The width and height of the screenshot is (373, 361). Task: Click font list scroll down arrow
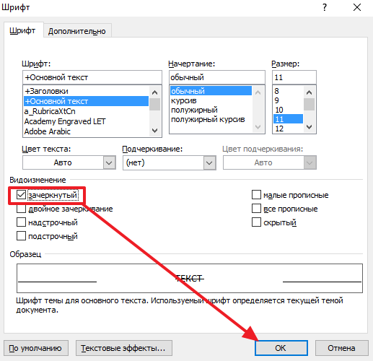pyautogui.click(x=155, y=131)
